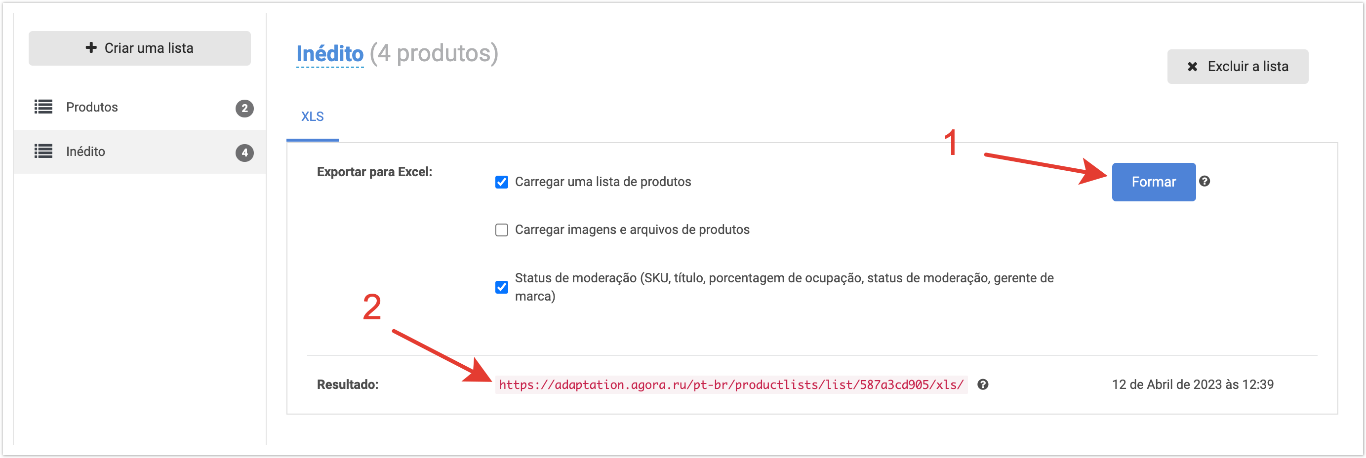Click the list icon beside Produtos
The image size is (1366, 458).
tap(43, 107)
